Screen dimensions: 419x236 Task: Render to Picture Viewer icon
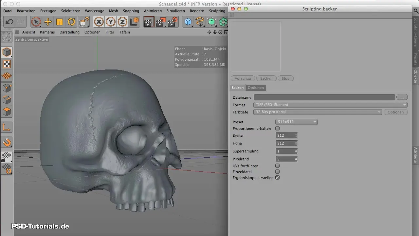click(161, 22)
